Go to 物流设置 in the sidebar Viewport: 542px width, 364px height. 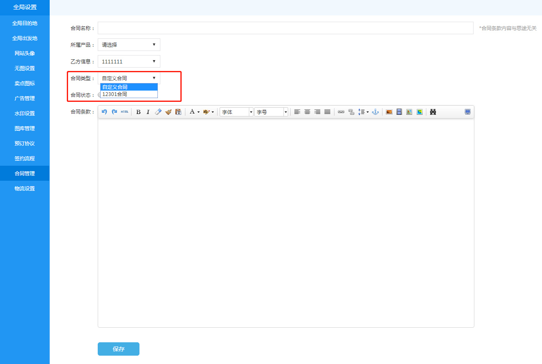click(x=25, y=189)
